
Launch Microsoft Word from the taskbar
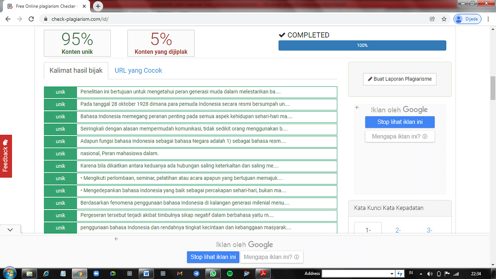click(146, 274)
